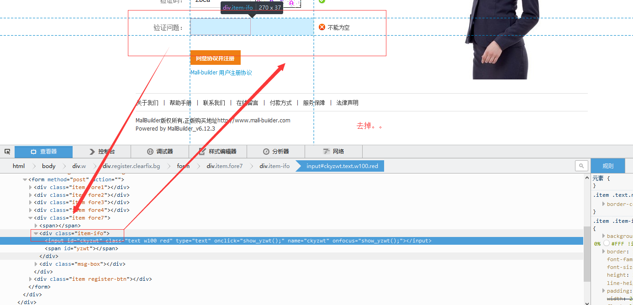This screenshot has width=633, height=305.
Task: Select the closing </form> markup row
Action: (x=291, y=287)
